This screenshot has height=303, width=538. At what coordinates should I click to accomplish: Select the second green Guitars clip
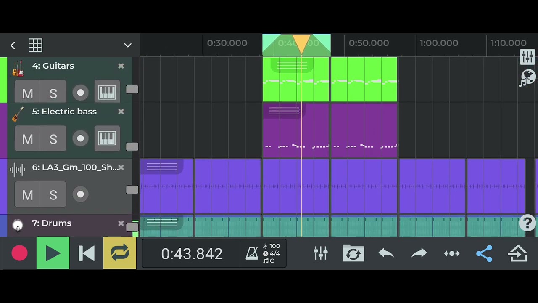(364, 80)
